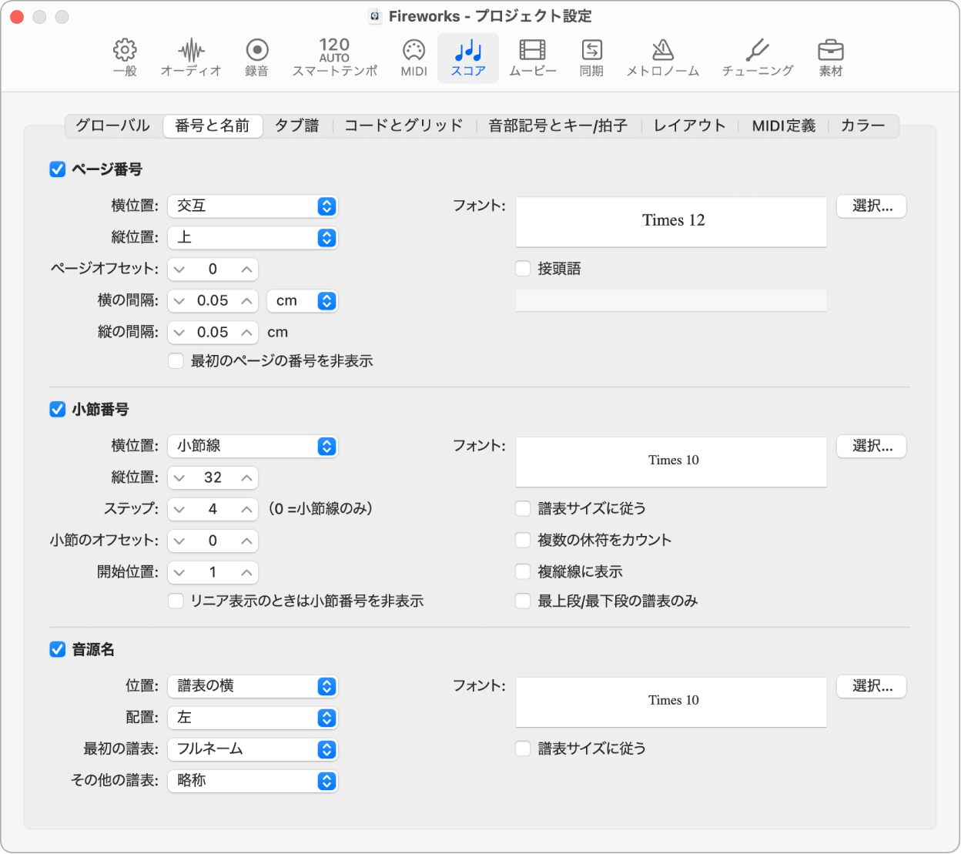
Task: Select the メトロノーム settings icon
Action: click(x=662, y=56)
